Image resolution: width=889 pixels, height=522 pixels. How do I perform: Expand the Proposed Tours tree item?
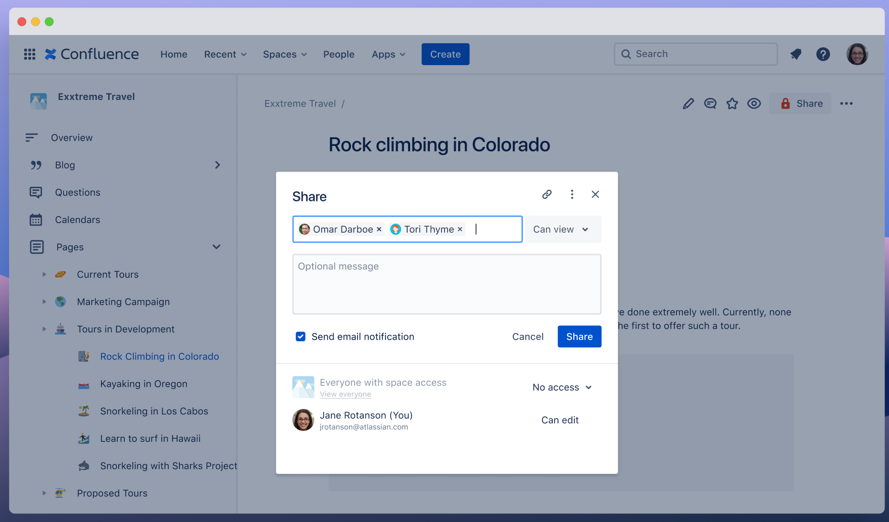pyautogui.click(x=44, y=493)
